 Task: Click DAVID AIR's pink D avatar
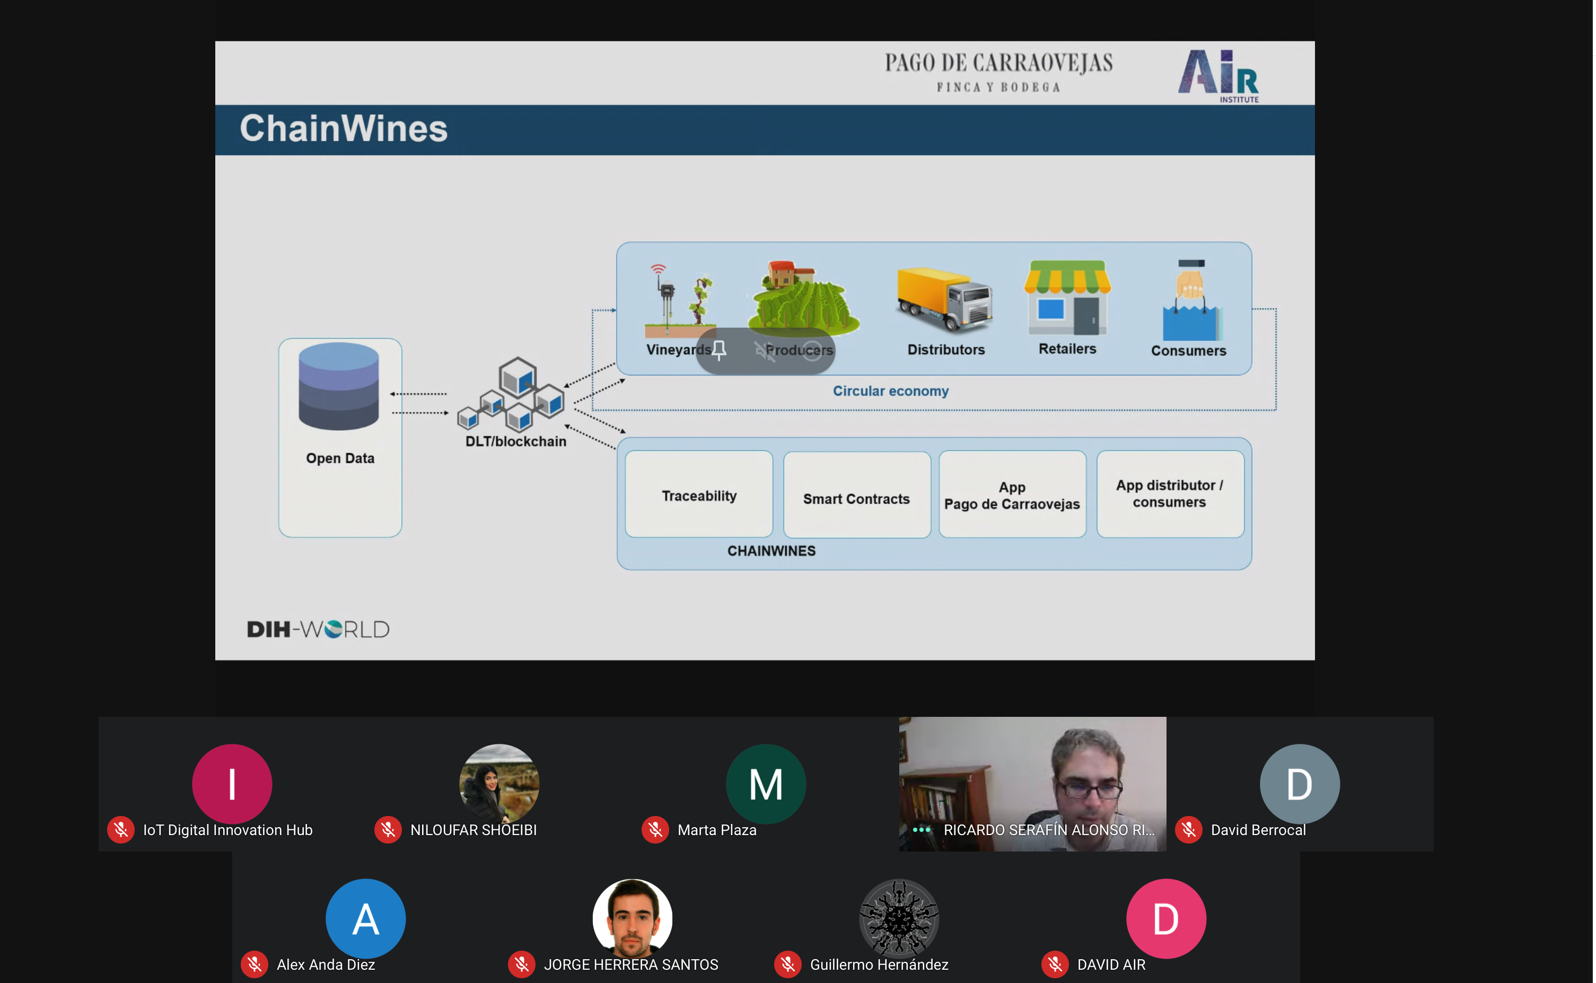[1165, 918]
